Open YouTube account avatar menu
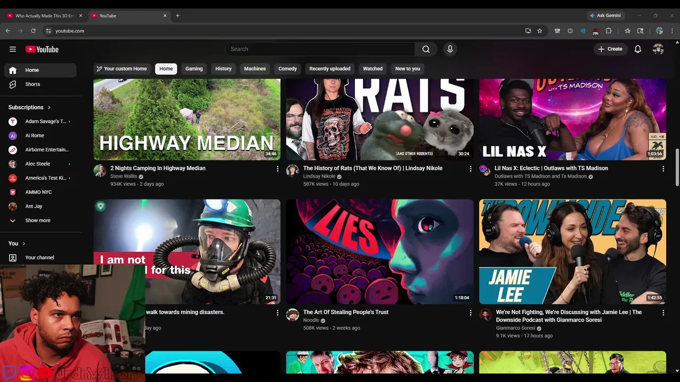The height and width of the screenshot is (382, 680). pyautogui.click(x=658, y=49)
